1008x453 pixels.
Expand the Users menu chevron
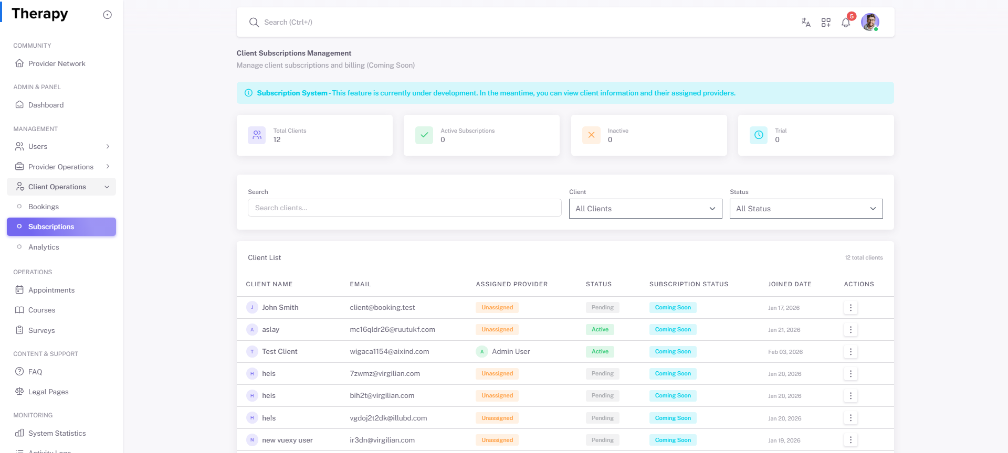(108, 146)
